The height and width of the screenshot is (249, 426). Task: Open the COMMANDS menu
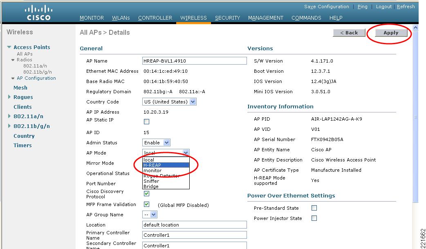click(x=306, y=18)
